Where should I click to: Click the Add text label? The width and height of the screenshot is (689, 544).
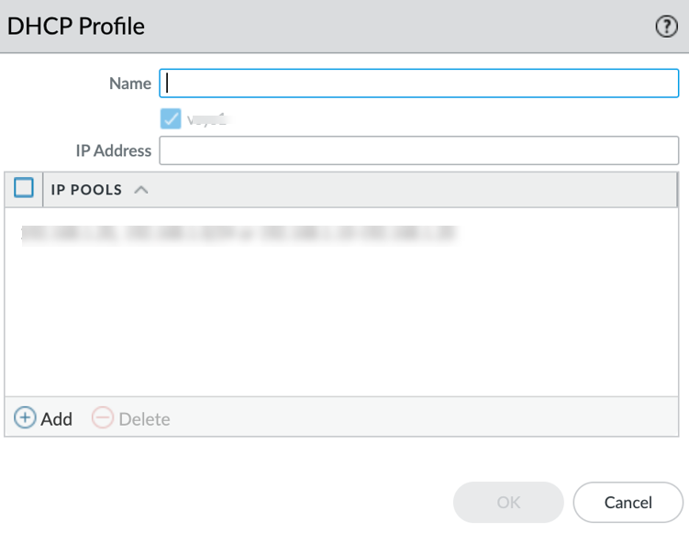[x=57, y=419]
